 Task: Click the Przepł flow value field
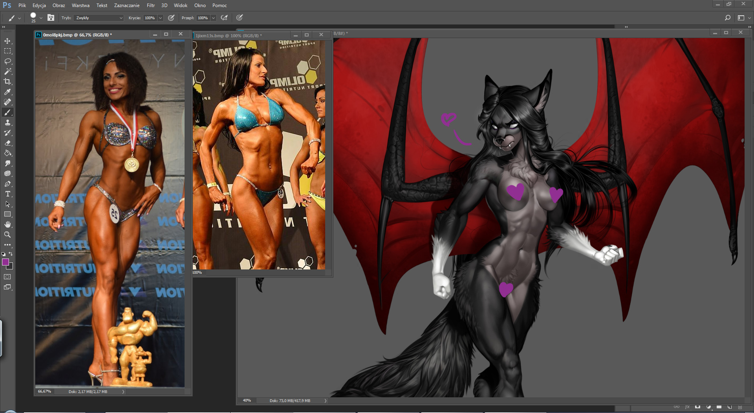point(203,18)
